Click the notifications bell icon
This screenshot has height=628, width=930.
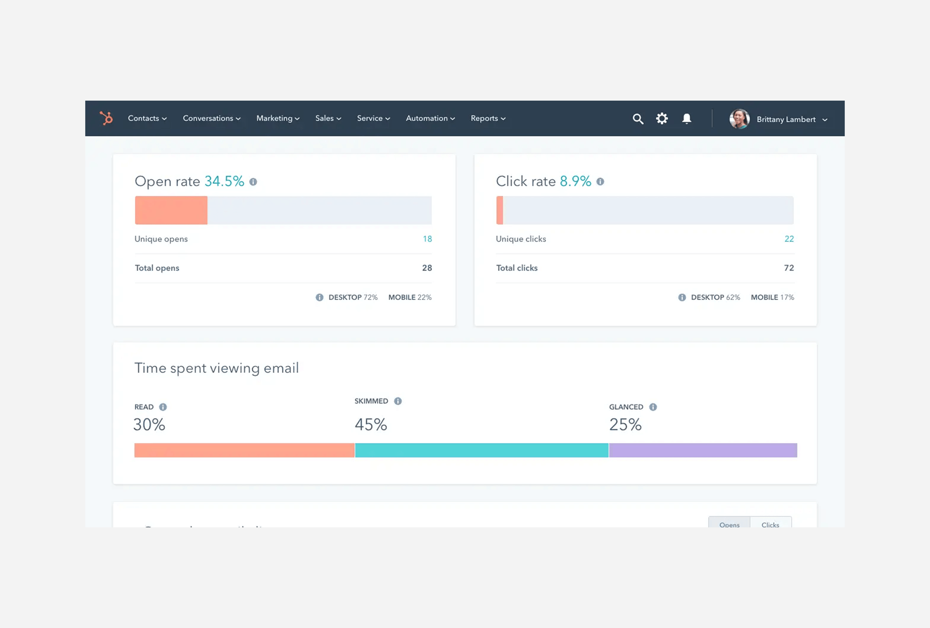[686, 118]
